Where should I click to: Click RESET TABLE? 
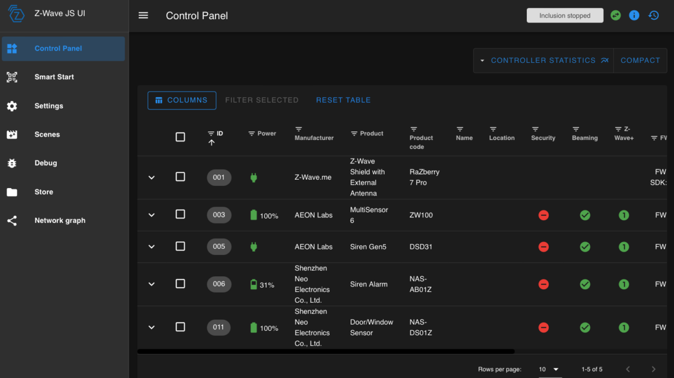pos(343,100)
